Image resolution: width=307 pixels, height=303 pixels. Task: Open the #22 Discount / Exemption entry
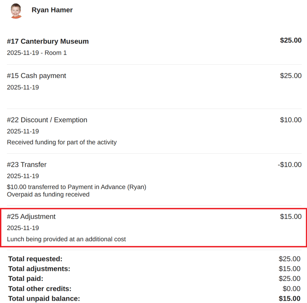(47, 120)
